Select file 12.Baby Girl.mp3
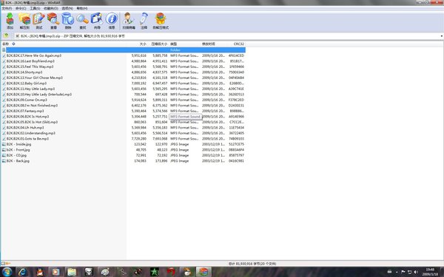This screenshot has width=444, height=277. tap(27, 83)
